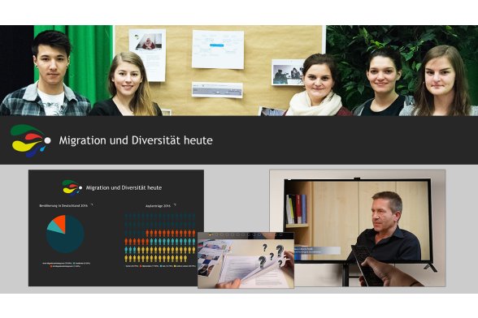Select the 'Bevölkerung in Deutschland 2016' label
Image resolution: width=478 pixels, height=318 pixels.
63,206
